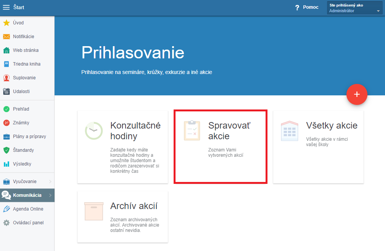This screenshot has height=251, width=385.
Task: Click the archive box icon of Archív akcií
Action: [x=94, y=211]
